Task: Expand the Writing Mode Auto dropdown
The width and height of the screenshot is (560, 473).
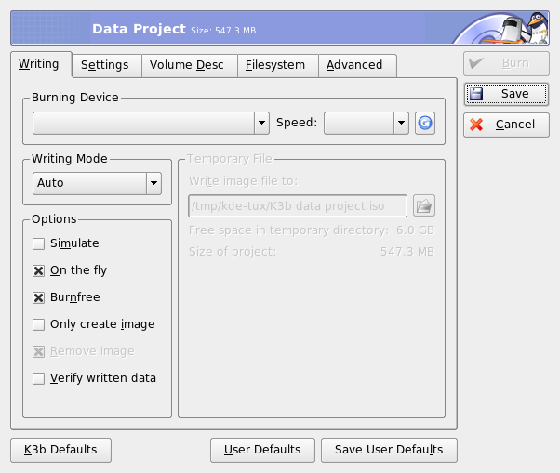Action: [97, 183]
